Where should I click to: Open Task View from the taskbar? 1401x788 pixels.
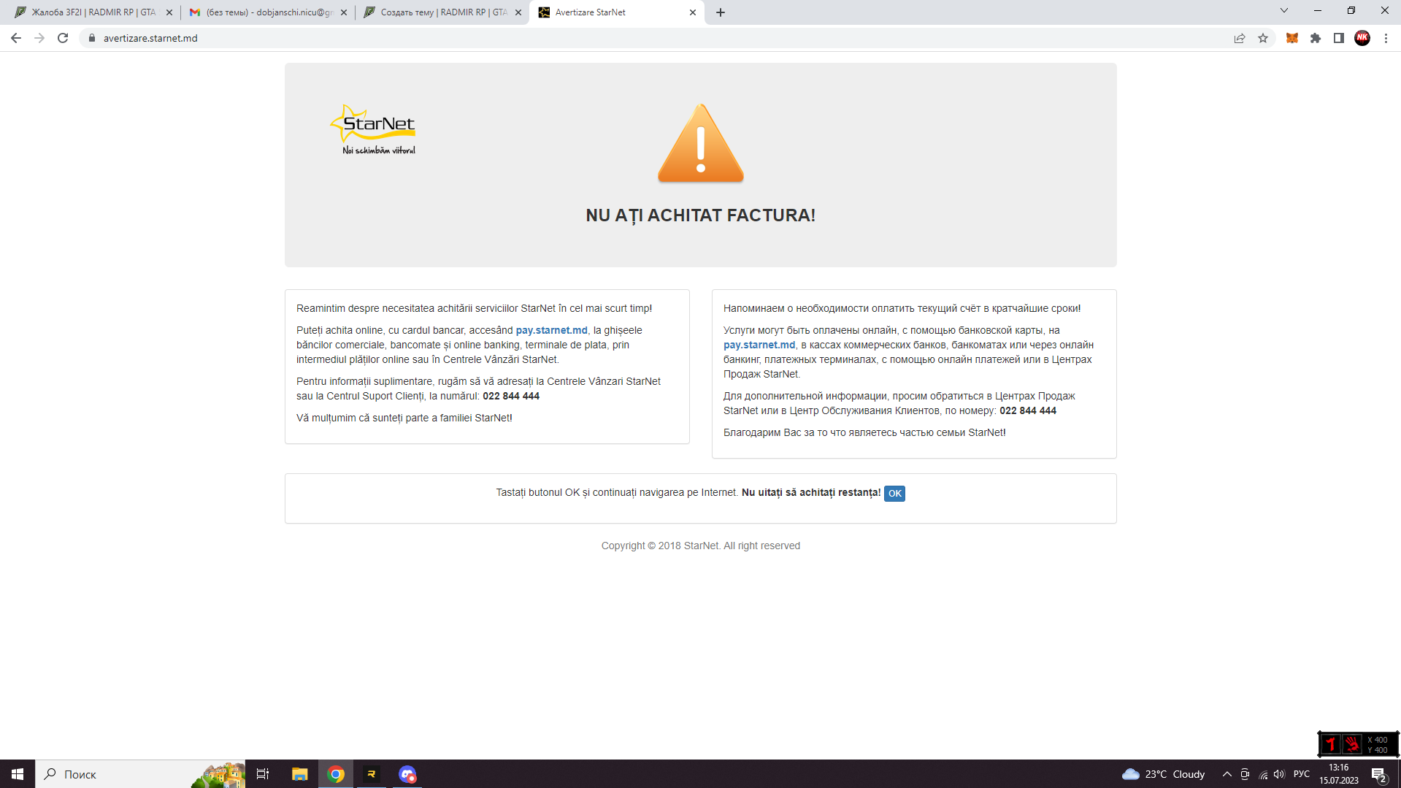(263, 774)
